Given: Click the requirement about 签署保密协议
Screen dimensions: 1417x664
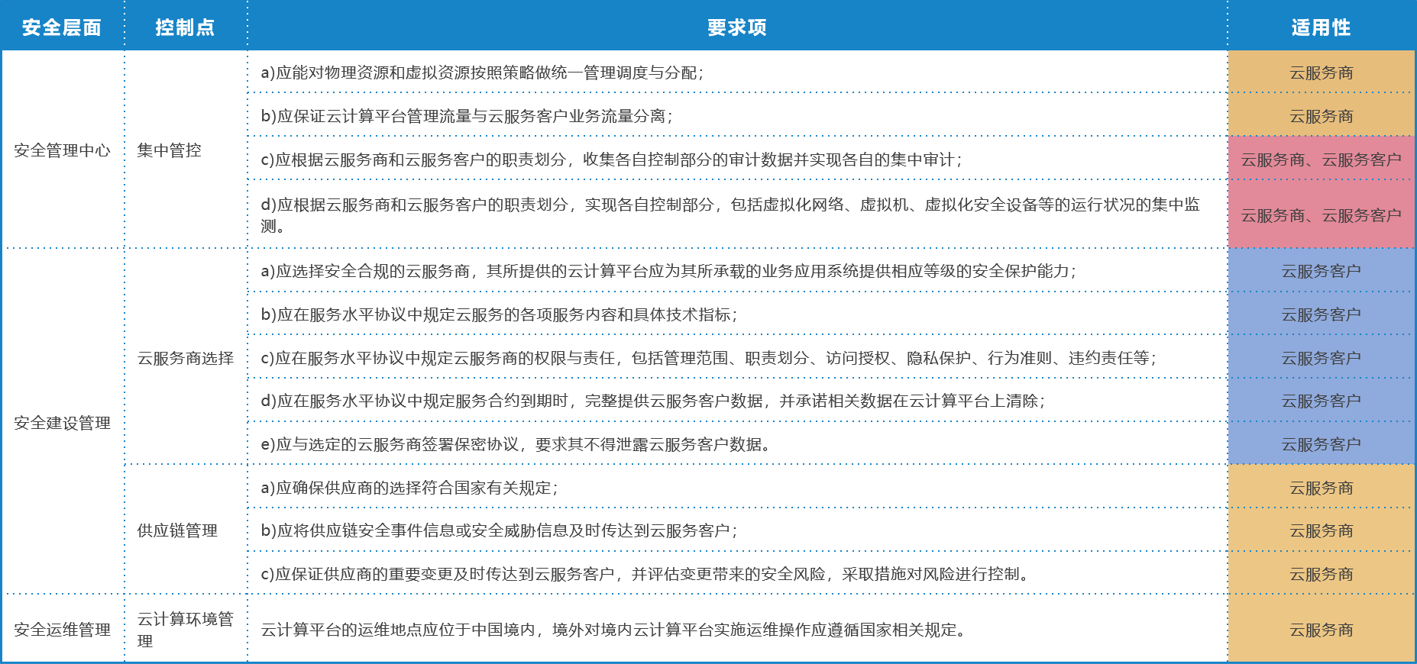Looking at the screenshot, I should 516,444.
